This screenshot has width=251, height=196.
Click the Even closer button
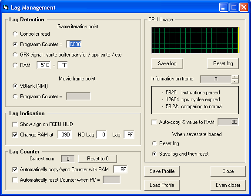click(228, 185)
